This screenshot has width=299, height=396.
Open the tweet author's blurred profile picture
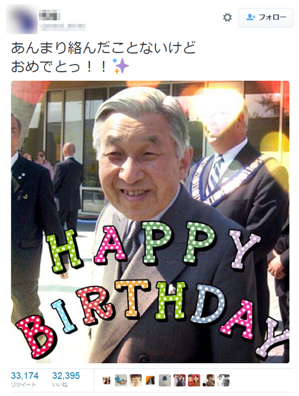tap(22, 20)
